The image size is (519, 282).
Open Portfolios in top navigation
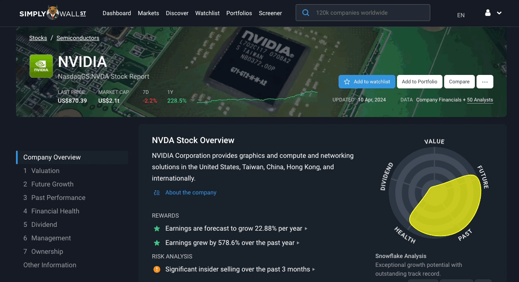pos(239,13)
